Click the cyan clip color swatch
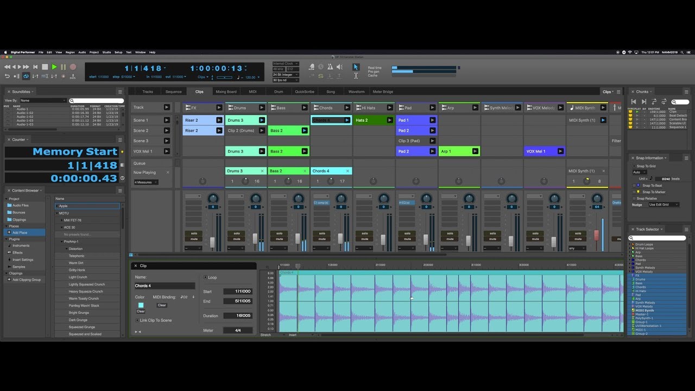 click(141, 305)
